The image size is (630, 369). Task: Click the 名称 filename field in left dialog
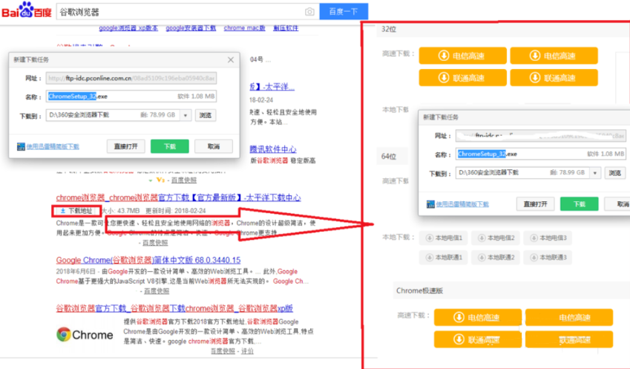tap(131, 96)
